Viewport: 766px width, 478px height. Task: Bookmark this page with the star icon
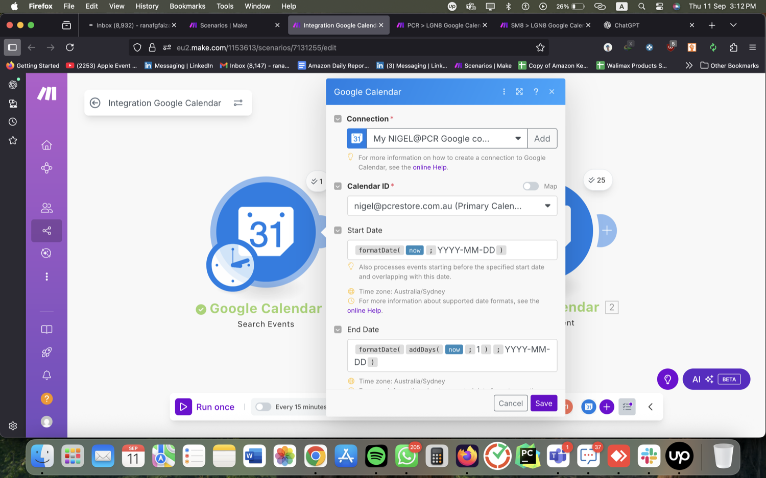(x=540, y=47)
